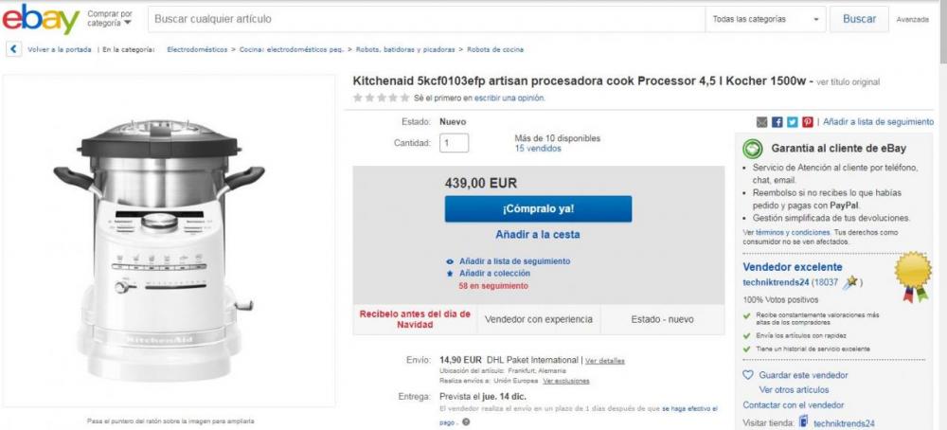Open the 'Comprar por categoría' dropdown

click(110, 19)
